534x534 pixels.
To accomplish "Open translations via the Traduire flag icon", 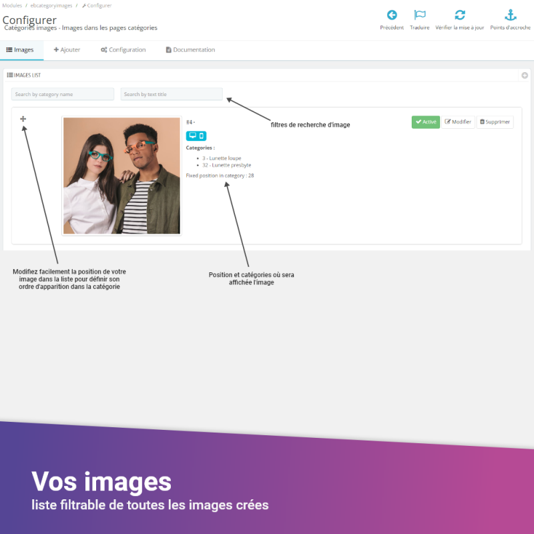I will tap(420, 15).
